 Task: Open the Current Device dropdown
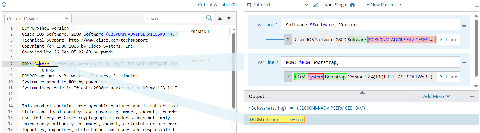tap(38, 18)
